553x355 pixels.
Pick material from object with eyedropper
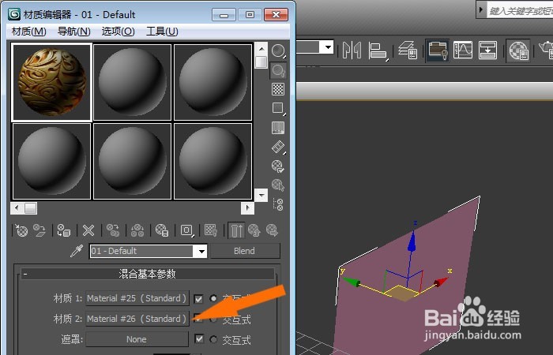coord(77,251)
